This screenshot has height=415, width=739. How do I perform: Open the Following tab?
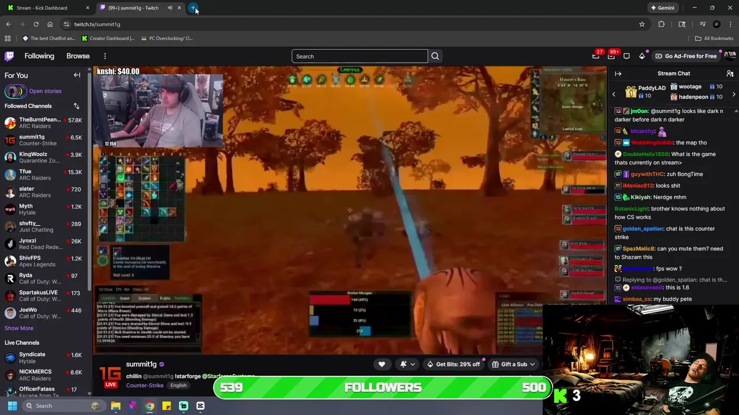click(39, 56)
